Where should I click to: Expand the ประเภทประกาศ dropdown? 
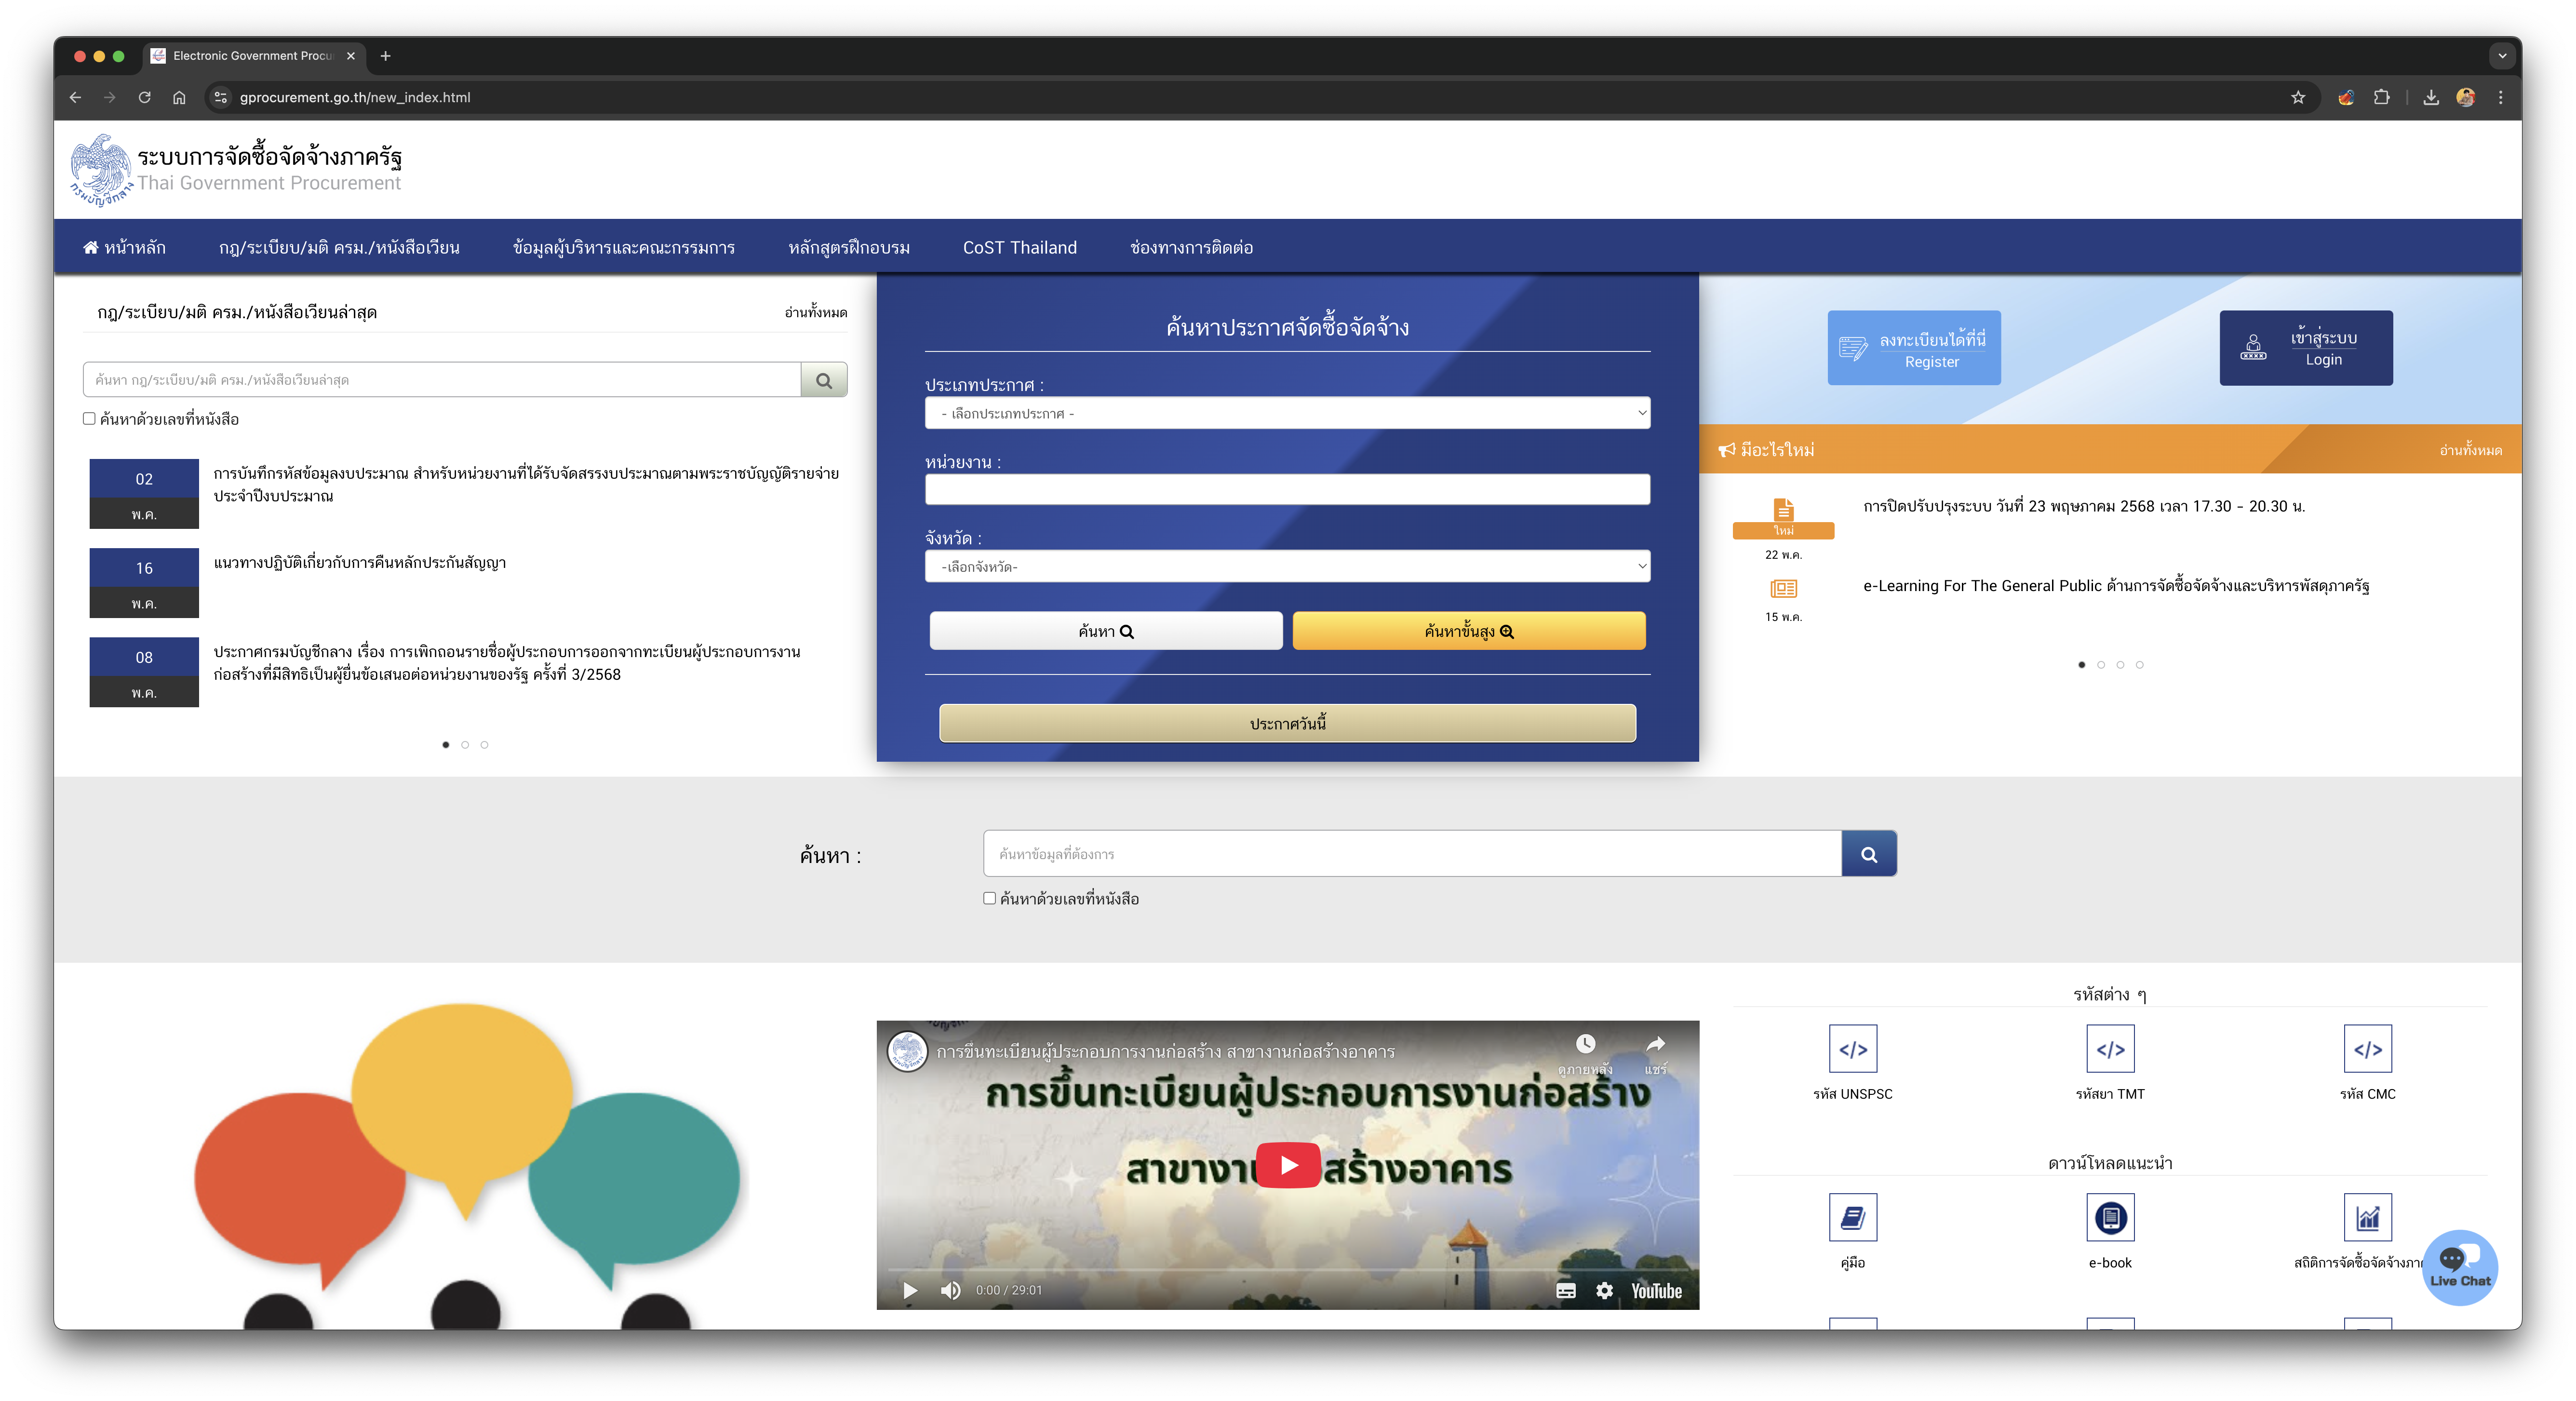pos(1287,413)
